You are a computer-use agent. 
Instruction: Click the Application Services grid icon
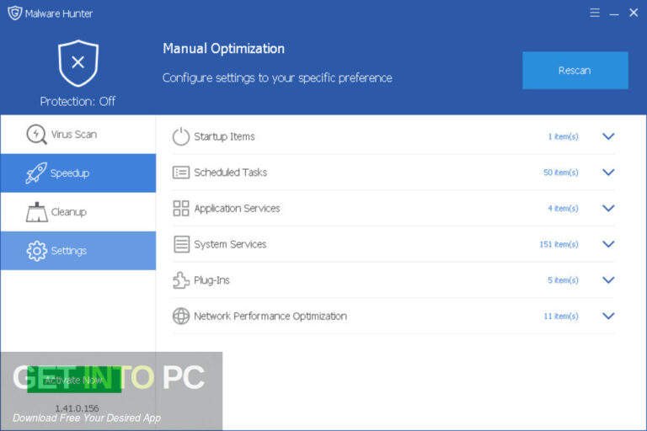(181, 208)
